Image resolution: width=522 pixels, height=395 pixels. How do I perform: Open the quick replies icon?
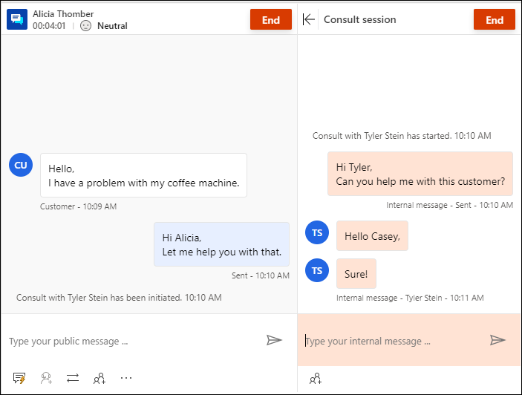pos(19,378)
